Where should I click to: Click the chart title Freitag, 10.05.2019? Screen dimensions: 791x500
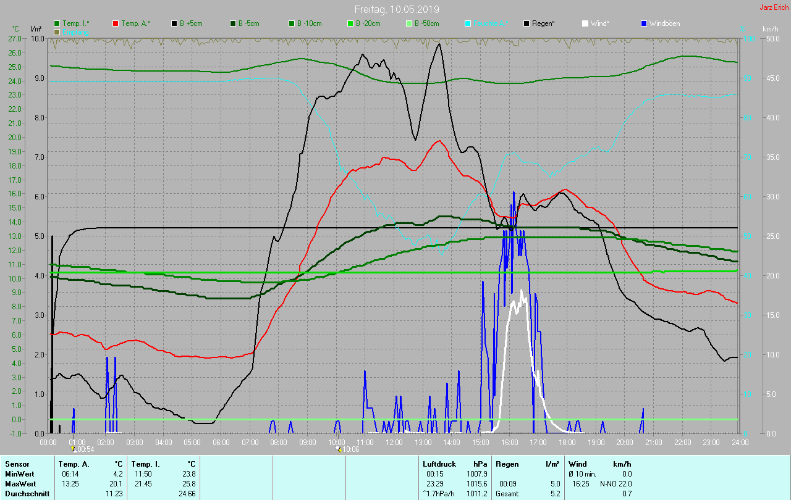click(x=396, y=9)
